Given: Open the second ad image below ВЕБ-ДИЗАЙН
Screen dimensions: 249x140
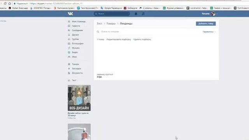Looking at the screenshot, I should click(x=79, y=132).
